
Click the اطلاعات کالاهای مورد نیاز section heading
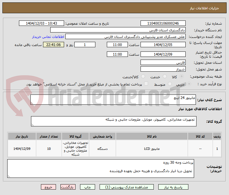[x=200, y=109]
